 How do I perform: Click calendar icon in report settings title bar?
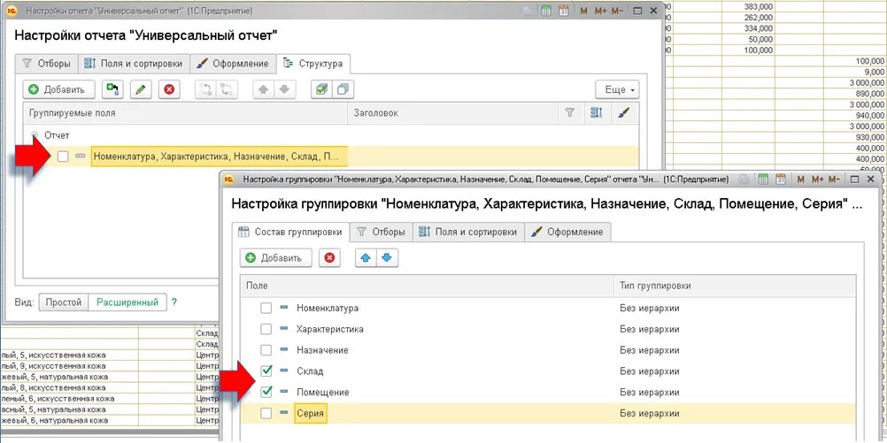tap(564, 11)
